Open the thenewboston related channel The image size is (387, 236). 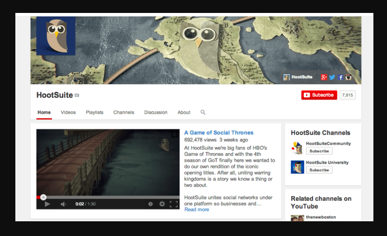tap(321, 217)
